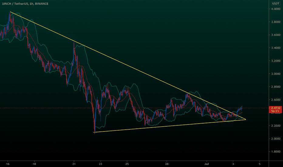Click the 2.6000 price axis label
The height and width of the screenshot is (167, 283).
click(276, 100)
